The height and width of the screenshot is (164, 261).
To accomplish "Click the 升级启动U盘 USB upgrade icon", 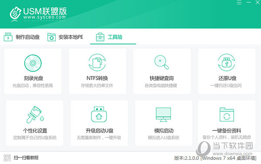I will tap(99, 114).
